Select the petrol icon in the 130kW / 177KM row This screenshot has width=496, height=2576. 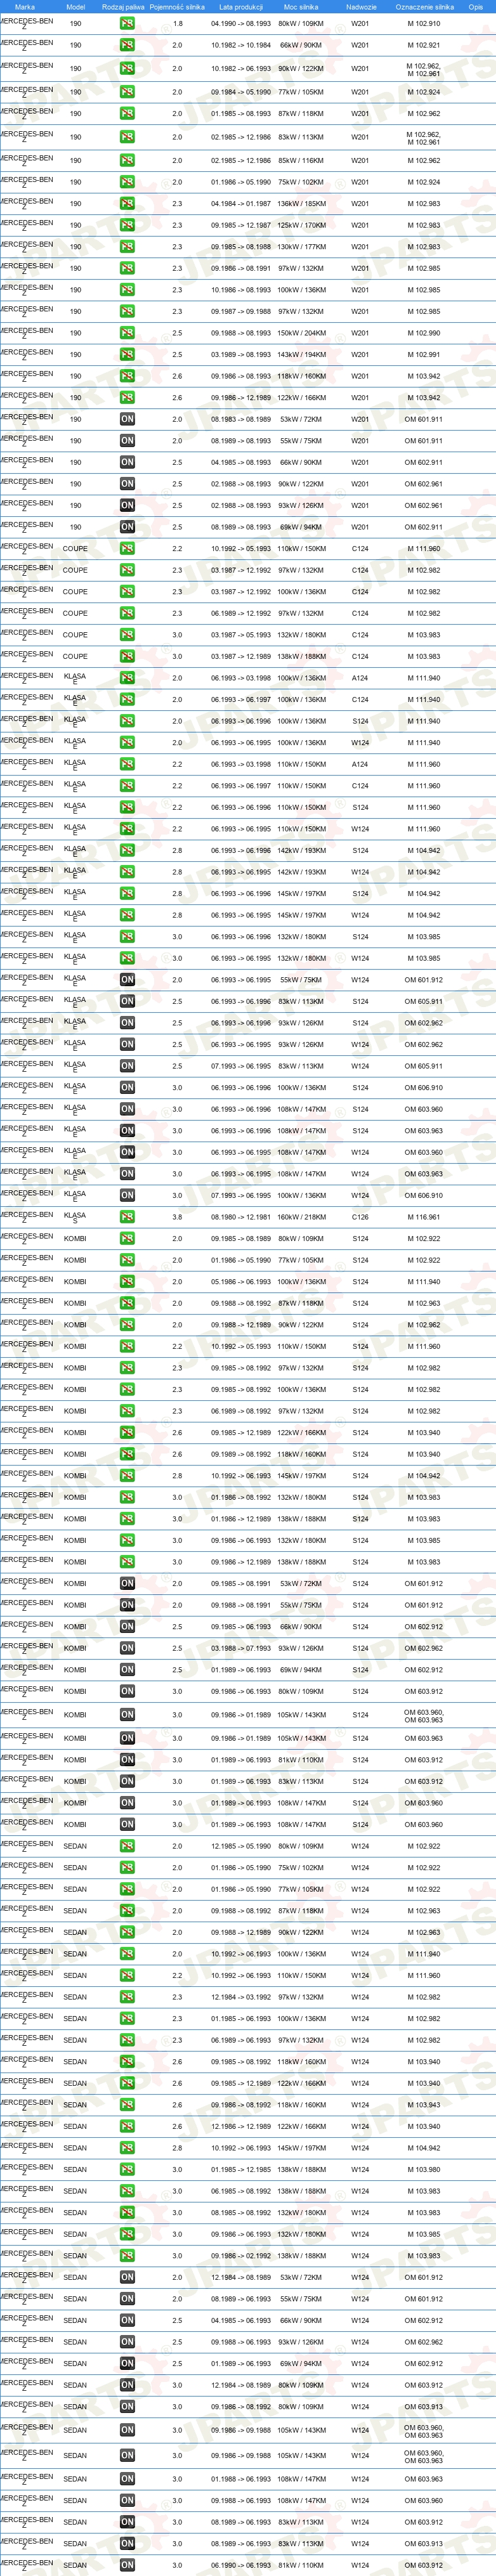coord(127,247)
